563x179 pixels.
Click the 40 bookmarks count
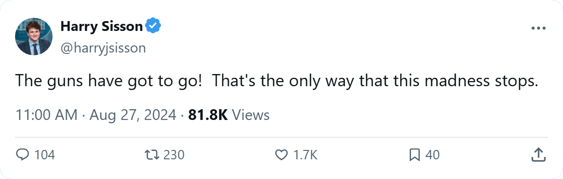click(432, 155)
